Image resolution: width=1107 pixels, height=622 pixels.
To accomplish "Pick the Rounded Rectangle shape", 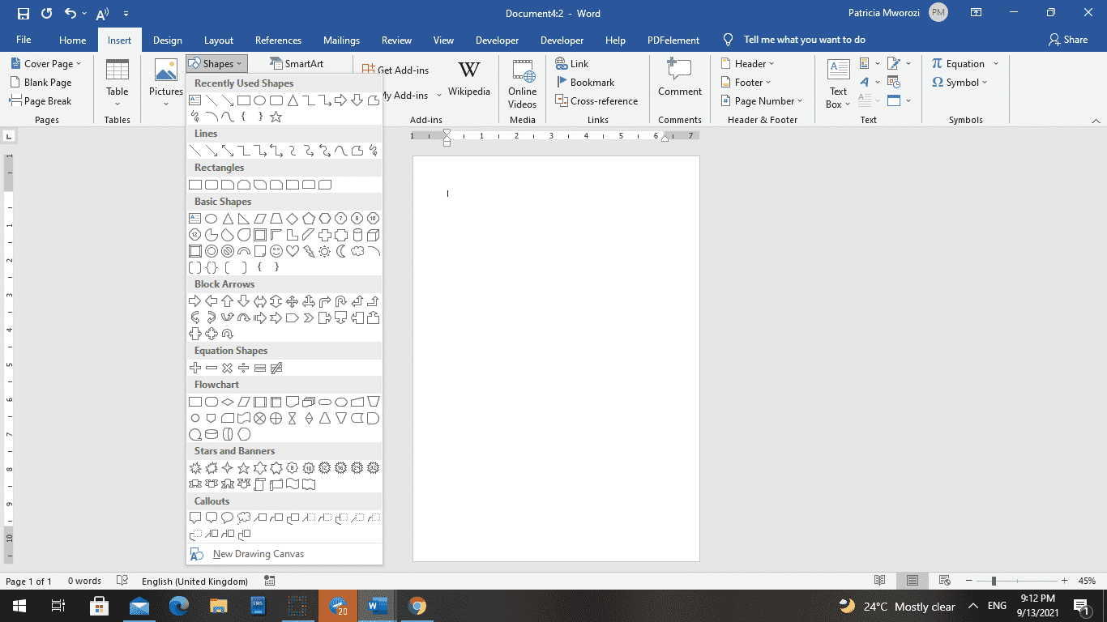I will [x=212, y=184].
